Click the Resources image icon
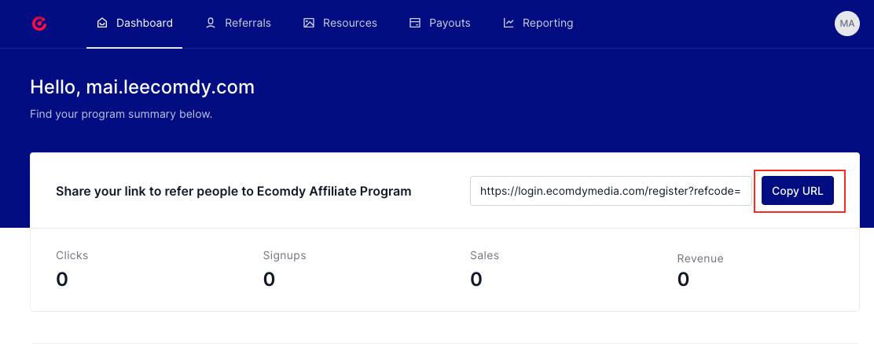 tap(309, 23)
